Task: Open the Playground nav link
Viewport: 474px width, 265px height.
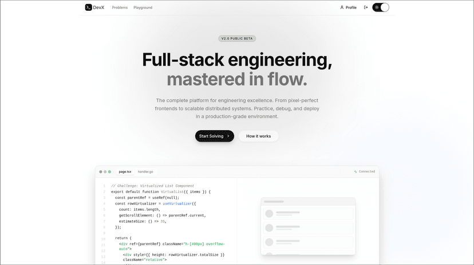Action: click(x=143, y=7)
